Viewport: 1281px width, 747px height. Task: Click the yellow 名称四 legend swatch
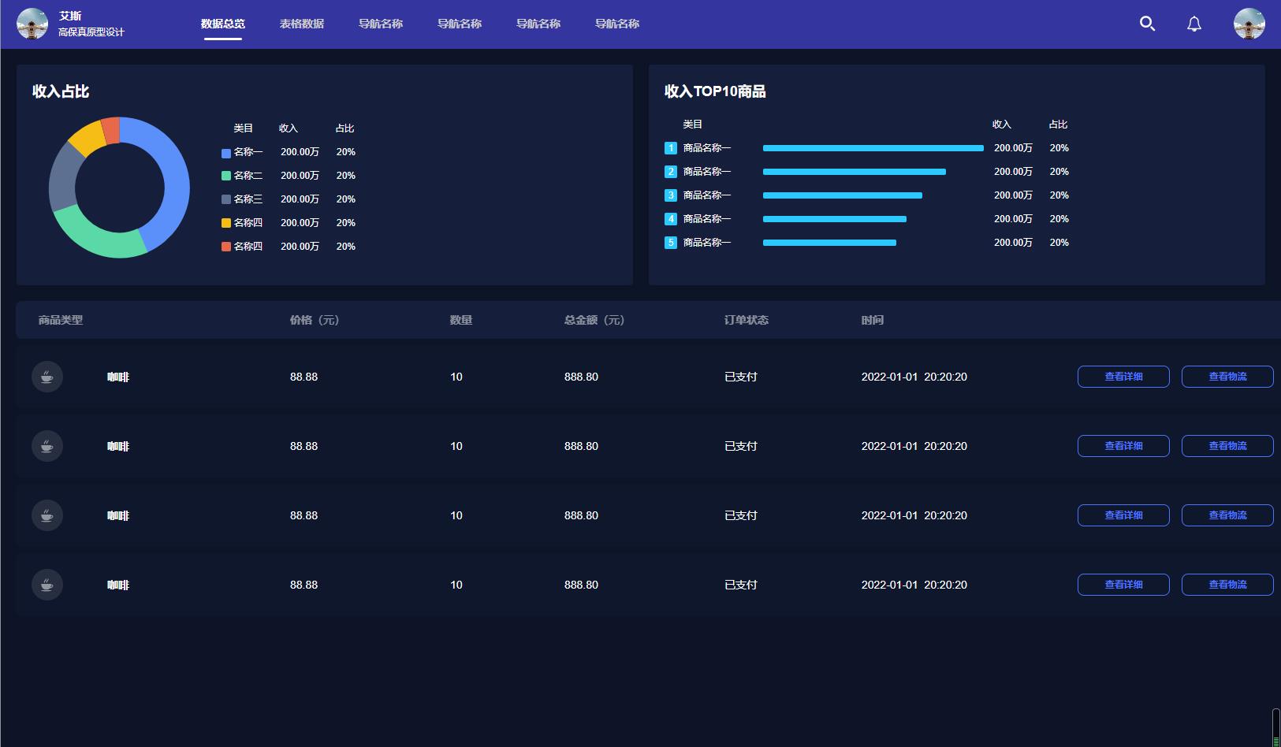pyautogui.click(x=226, y=224)
